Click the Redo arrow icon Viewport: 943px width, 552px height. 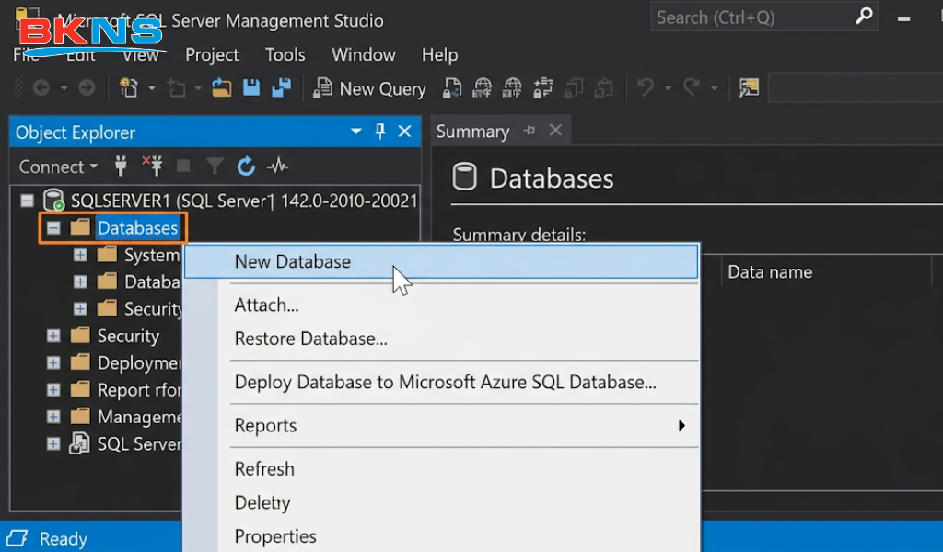[692, 87]
